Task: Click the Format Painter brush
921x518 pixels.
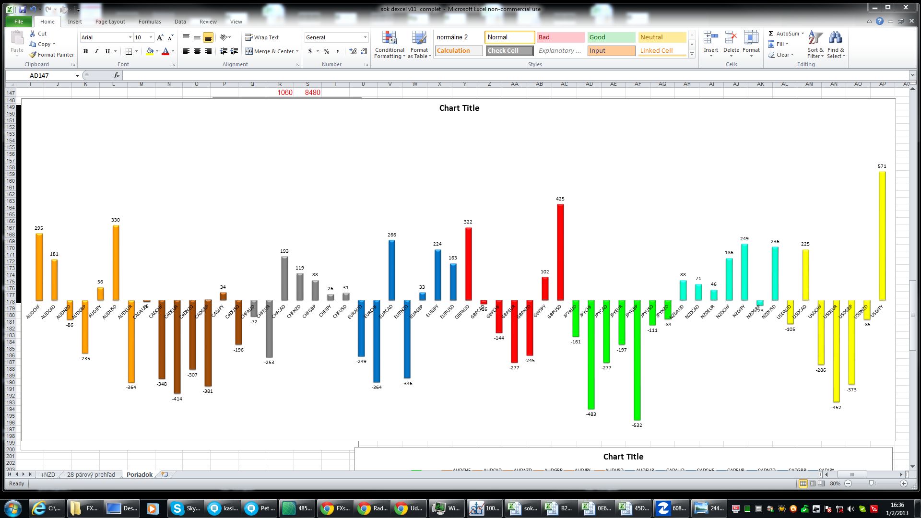Action: click(33, 55)
